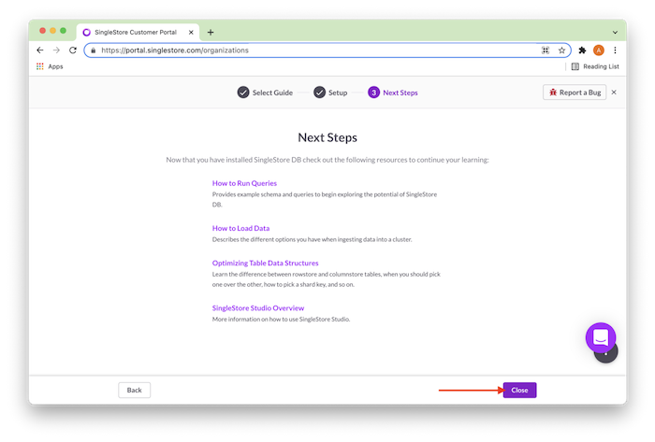Viewport: 655px width, 442px height.
Task: Go back using browser back arrow
Action: [40, 50]
